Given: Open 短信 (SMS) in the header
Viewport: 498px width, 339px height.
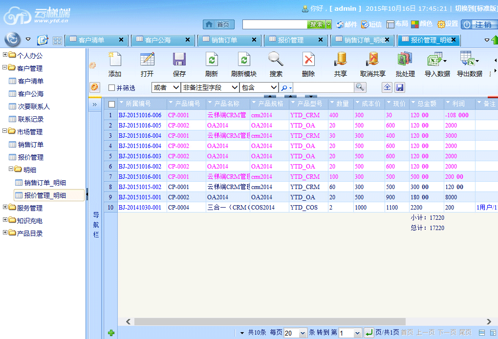Looking at the screenshot, I should [371, 24].
